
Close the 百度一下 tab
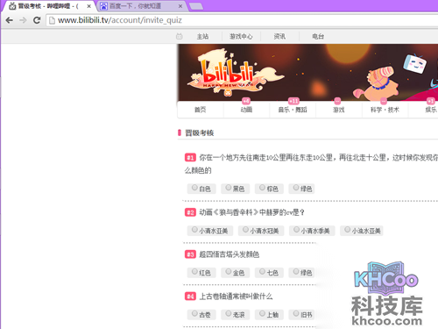[x=180, y=6]
